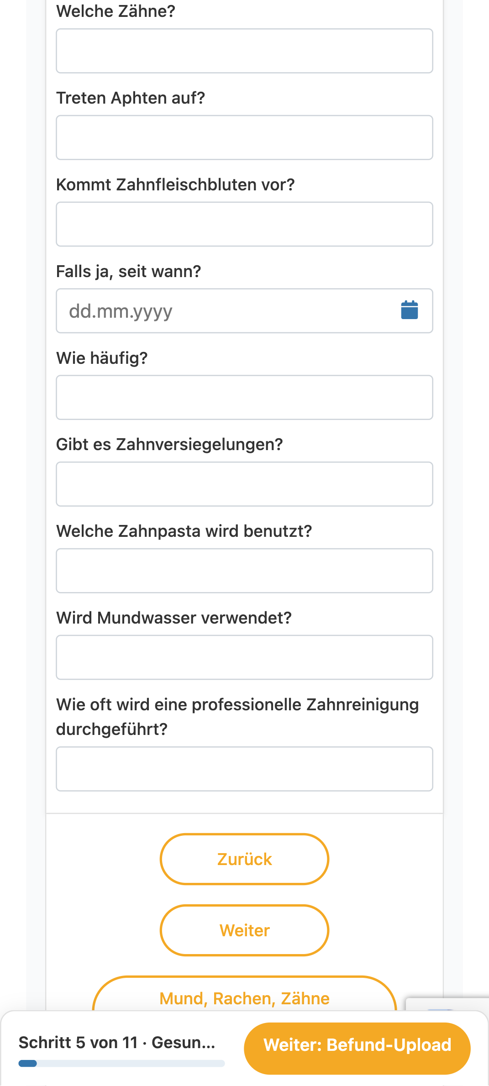Viewport: 489px width, 1086px height.
Task: Click the 'Gibt es Zahnversiegelungen?' field
Action: [x=244, y=484]
